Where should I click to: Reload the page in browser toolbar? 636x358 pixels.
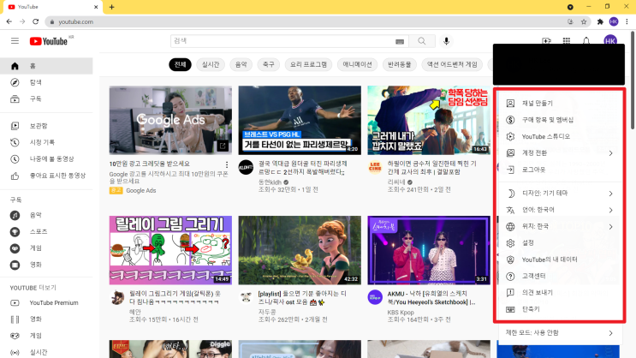click(x=36, y=21)
